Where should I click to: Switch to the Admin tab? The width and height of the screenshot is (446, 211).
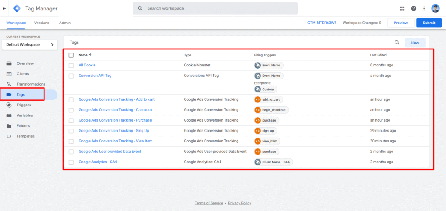(65, 23)
